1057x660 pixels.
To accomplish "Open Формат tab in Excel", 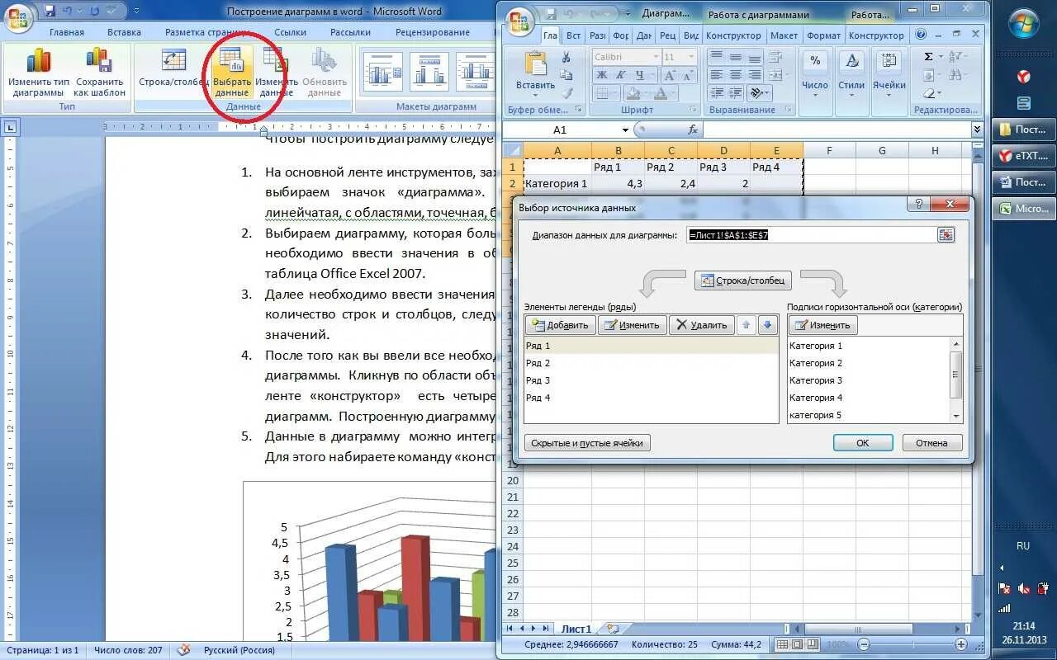I will (823, 35).
